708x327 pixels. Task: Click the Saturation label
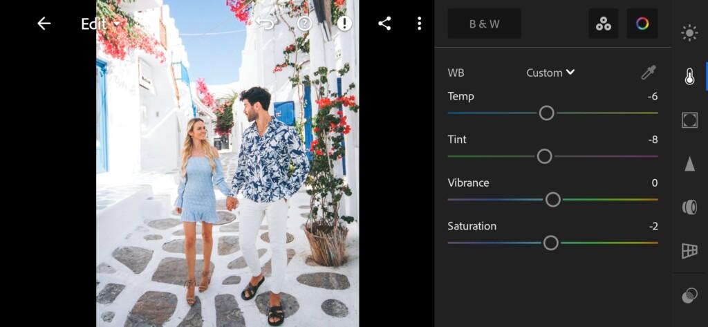pos(472,226)
